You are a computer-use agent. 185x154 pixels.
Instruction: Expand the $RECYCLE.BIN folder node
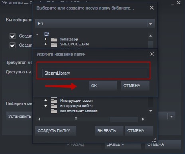coord(45,44)
